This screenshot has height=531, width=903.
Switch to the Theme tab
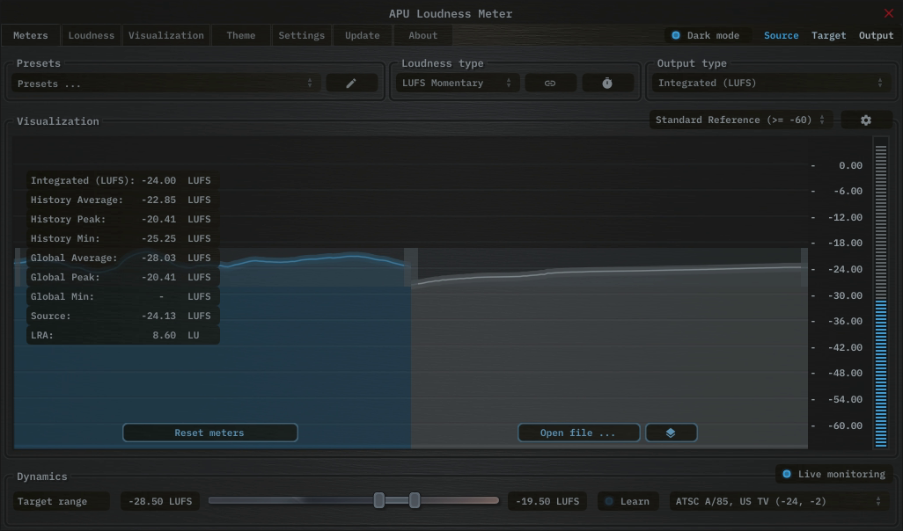(x=240, y=35)
